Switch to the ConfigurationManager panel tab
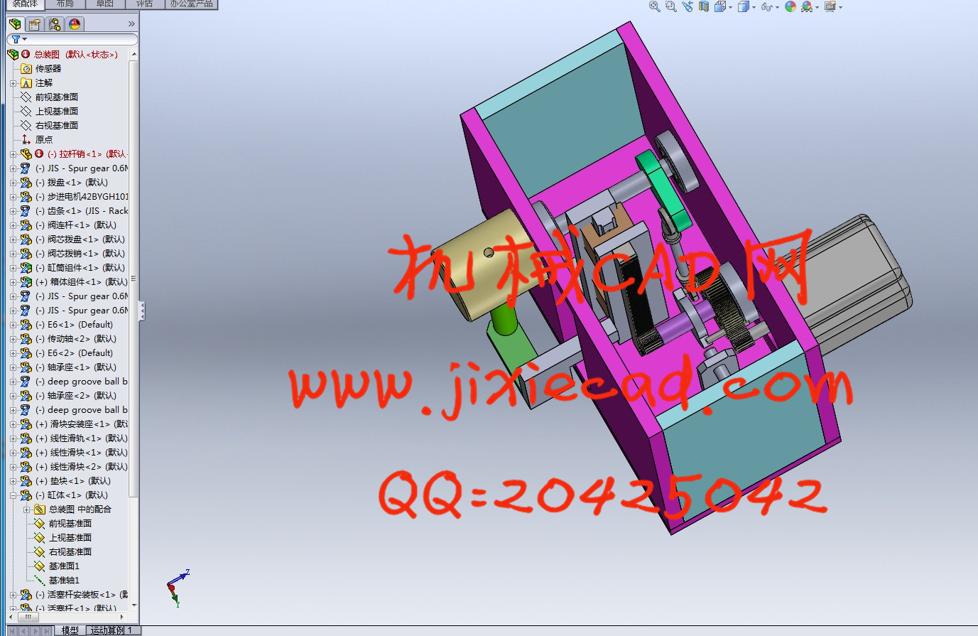Screen dimensions: 978x636 [x=54, y=24]
